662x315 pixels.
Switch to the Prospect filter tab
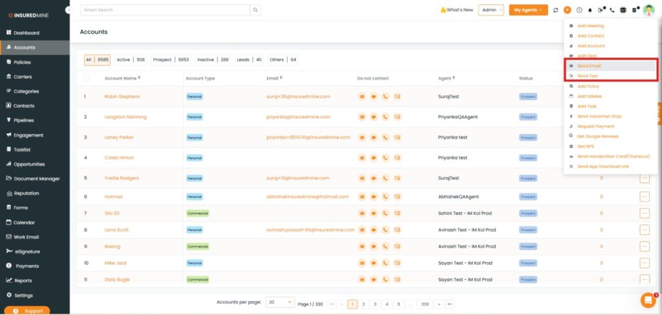(x=171, y=60)
